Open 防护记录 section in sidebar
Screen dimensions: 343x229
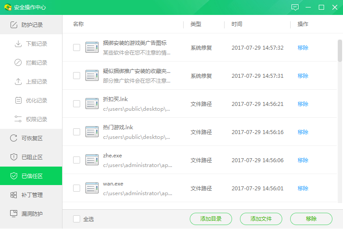coord(31,25)
